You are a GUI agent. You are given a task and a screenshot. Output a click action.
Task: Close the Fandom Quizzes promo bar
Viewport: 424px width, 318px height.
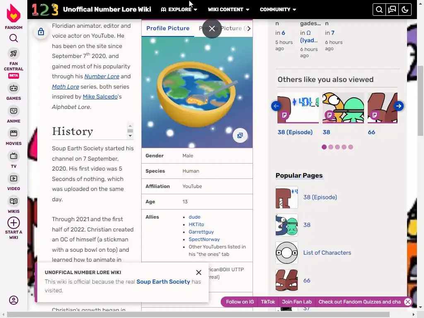pyautogui.click(x=408, y=302)
